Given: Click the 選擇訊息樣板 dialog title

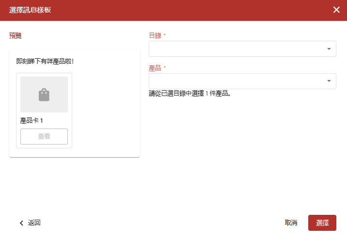Looking at the screenshot, I should 30,10.
